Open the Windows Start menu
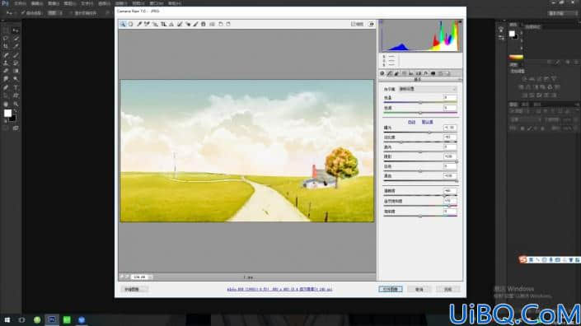The width and height of the screenshot is (581, 326). (x=7, y=319)
